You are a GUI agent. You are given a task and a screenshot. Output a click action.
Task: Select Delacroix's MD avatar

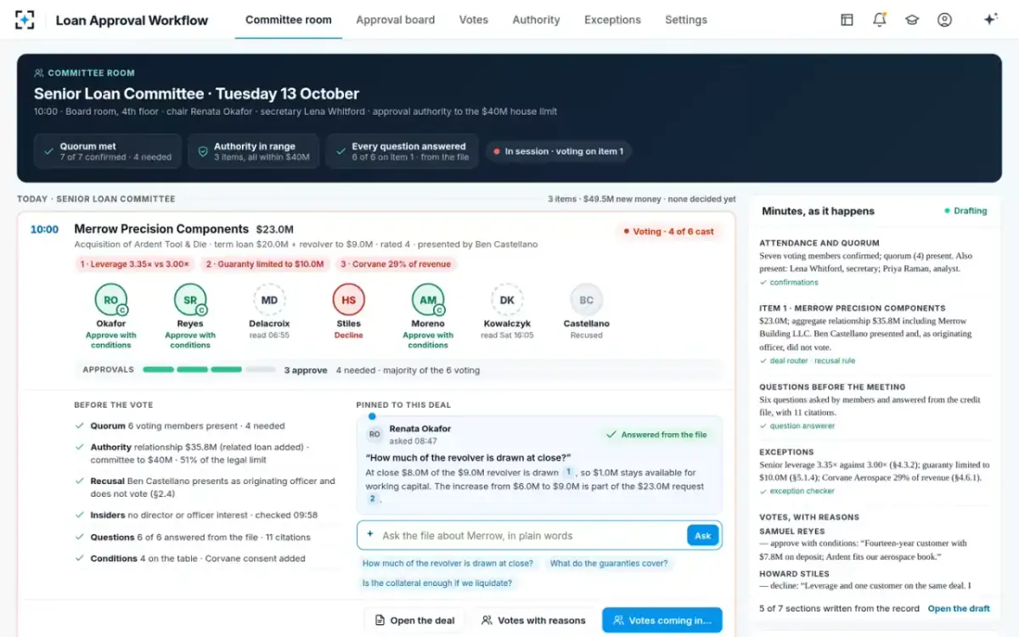point(269,300)
